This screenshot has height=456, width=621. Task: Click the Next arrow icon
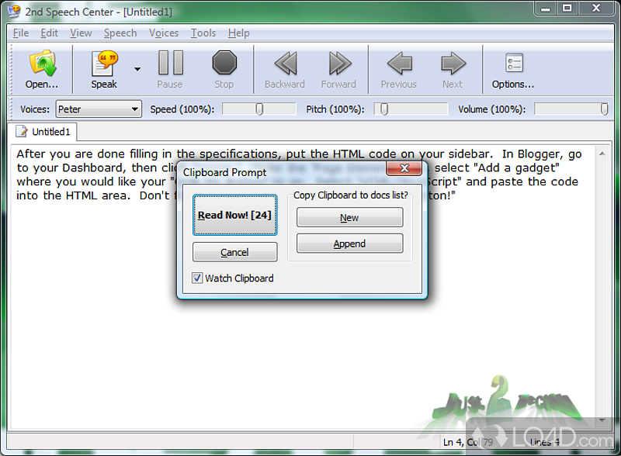453,64
